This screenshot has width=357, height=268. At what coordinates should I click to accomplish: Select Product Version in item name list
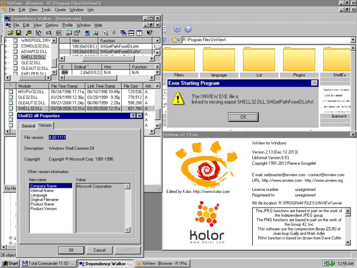pos(44,209)
